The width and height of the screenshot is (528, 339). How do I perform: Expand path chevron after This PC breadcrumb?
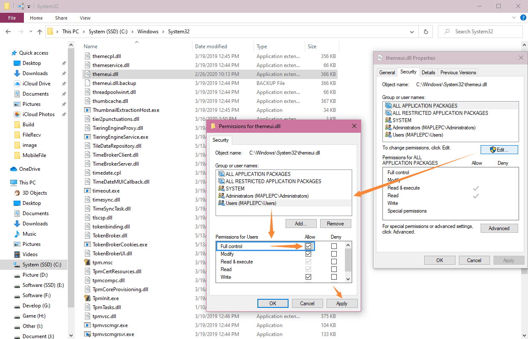click(83, 32)
